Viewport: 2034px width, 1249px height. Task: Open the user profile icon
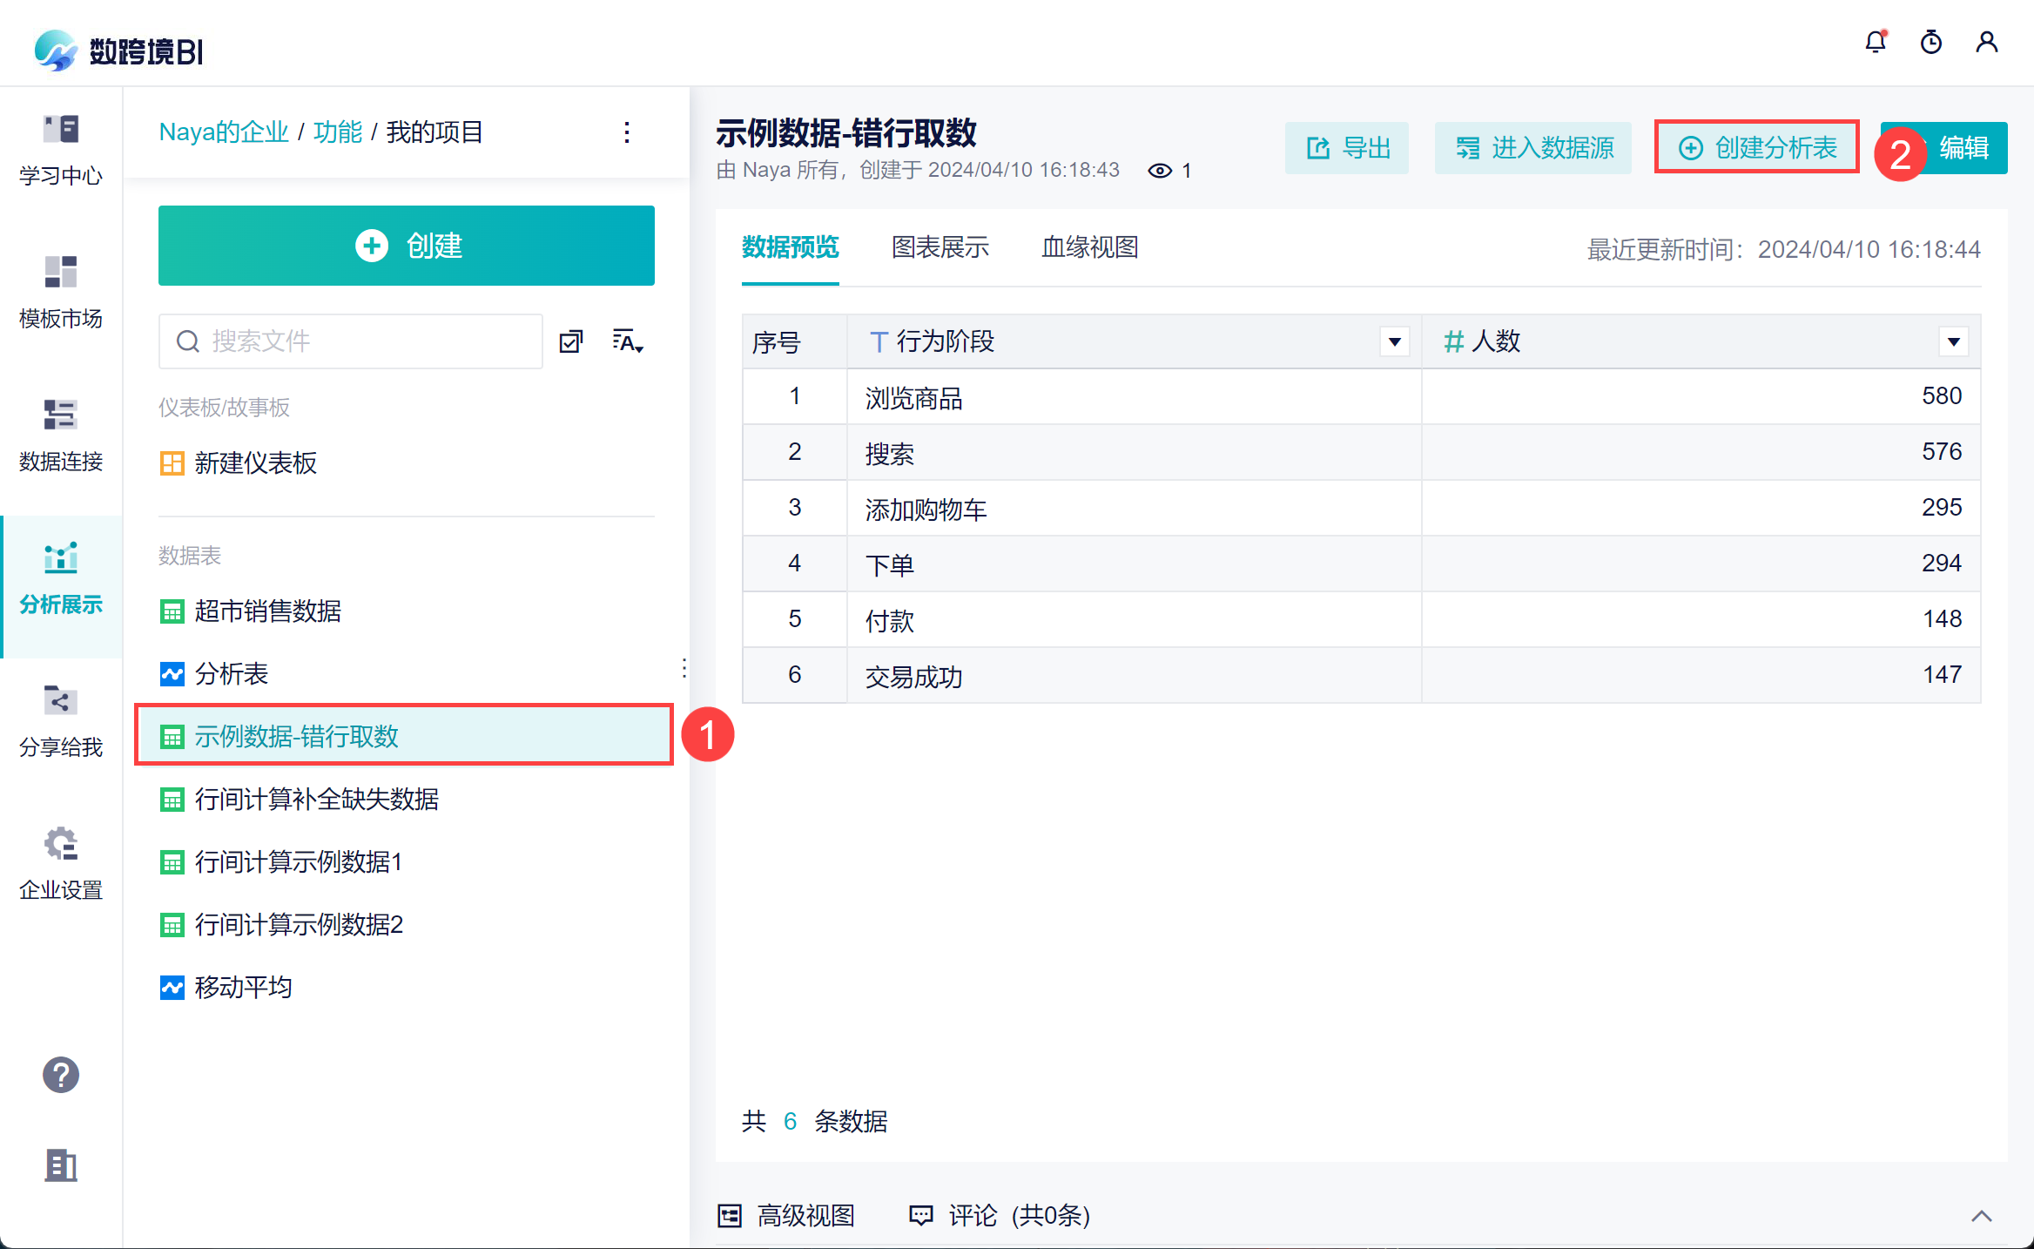click(x=1986, y=42)
